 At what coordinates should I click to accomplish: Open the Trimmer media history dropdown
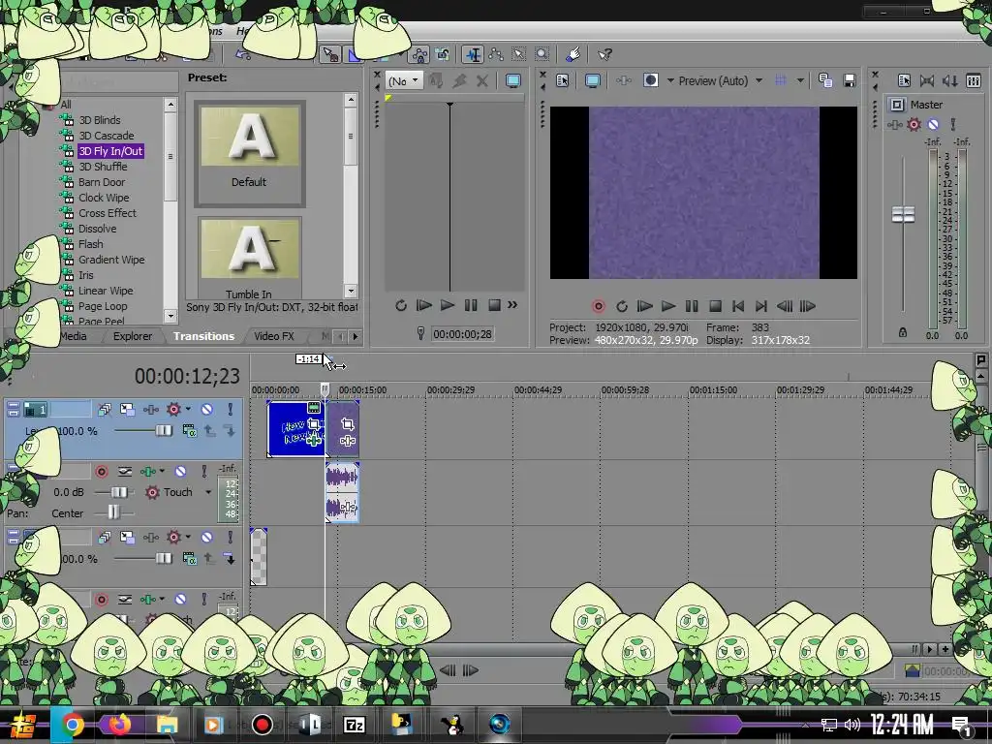point(404,81)
